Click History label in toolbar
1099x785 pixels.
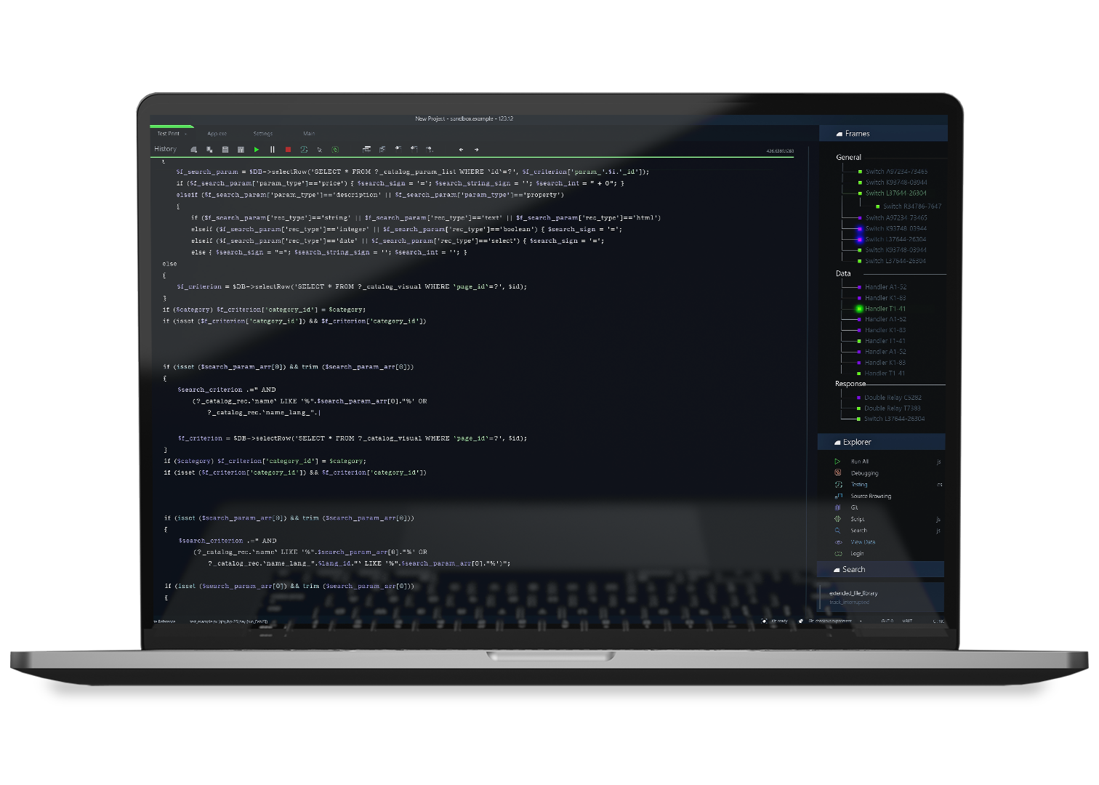click(x=165, y=149)
